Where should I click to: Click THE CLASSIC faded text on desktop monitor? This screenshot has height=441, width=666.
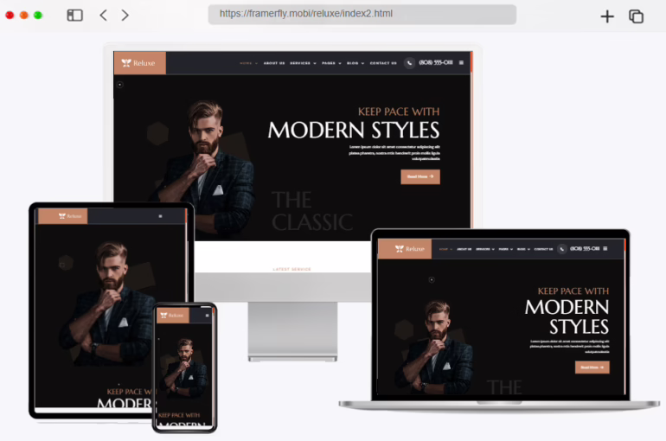click(x=312, y=211)
